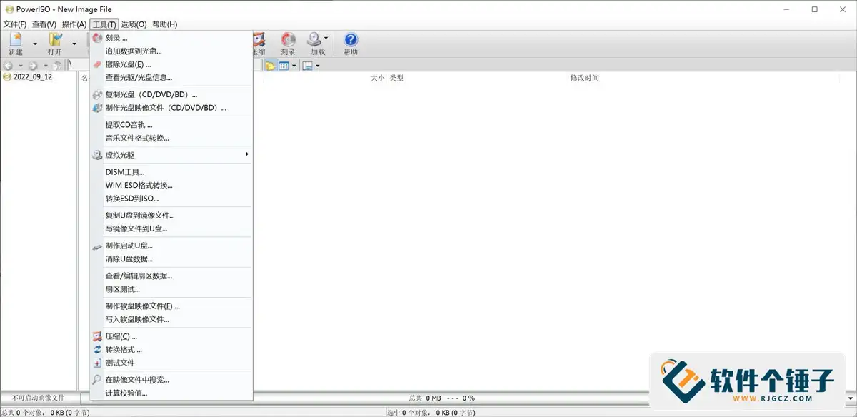
Task: Select 扇区测试... menu entry
Action: pyautogui.click(x=171, y=289)
